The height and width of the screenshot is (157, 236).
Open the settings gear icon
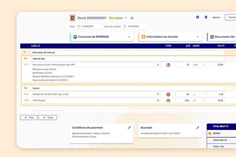pos(198,17)
